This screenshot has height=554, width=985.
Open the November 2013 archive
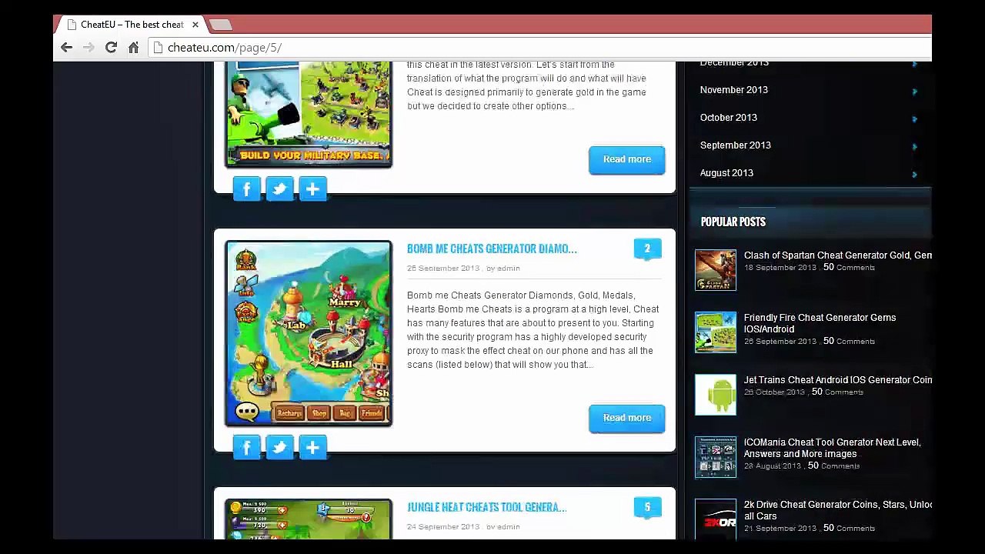[x=734, y=90]
